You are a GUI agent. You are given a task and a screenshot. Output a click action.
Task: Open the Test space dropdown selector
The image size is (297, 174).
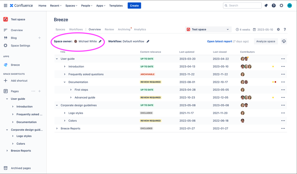pyautogui.click(x=208, y=29)
